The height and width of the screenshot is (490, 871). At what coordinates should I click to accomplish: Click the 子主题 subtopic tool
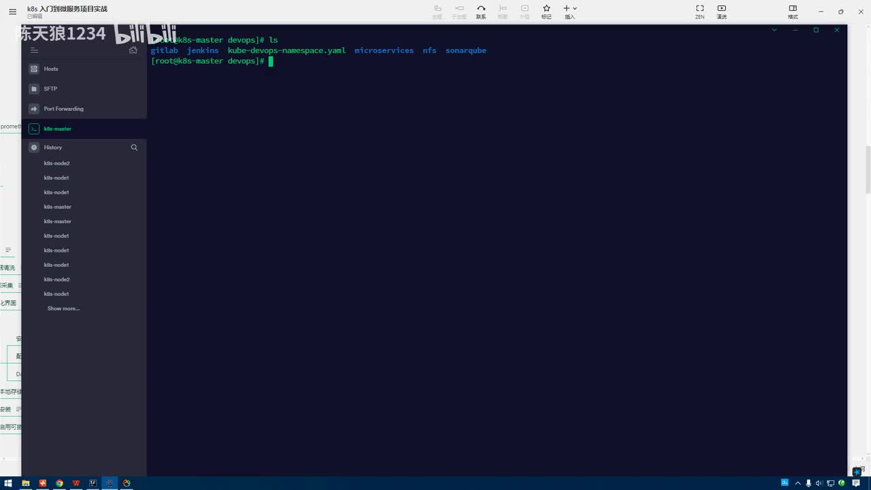pos(459,12)
